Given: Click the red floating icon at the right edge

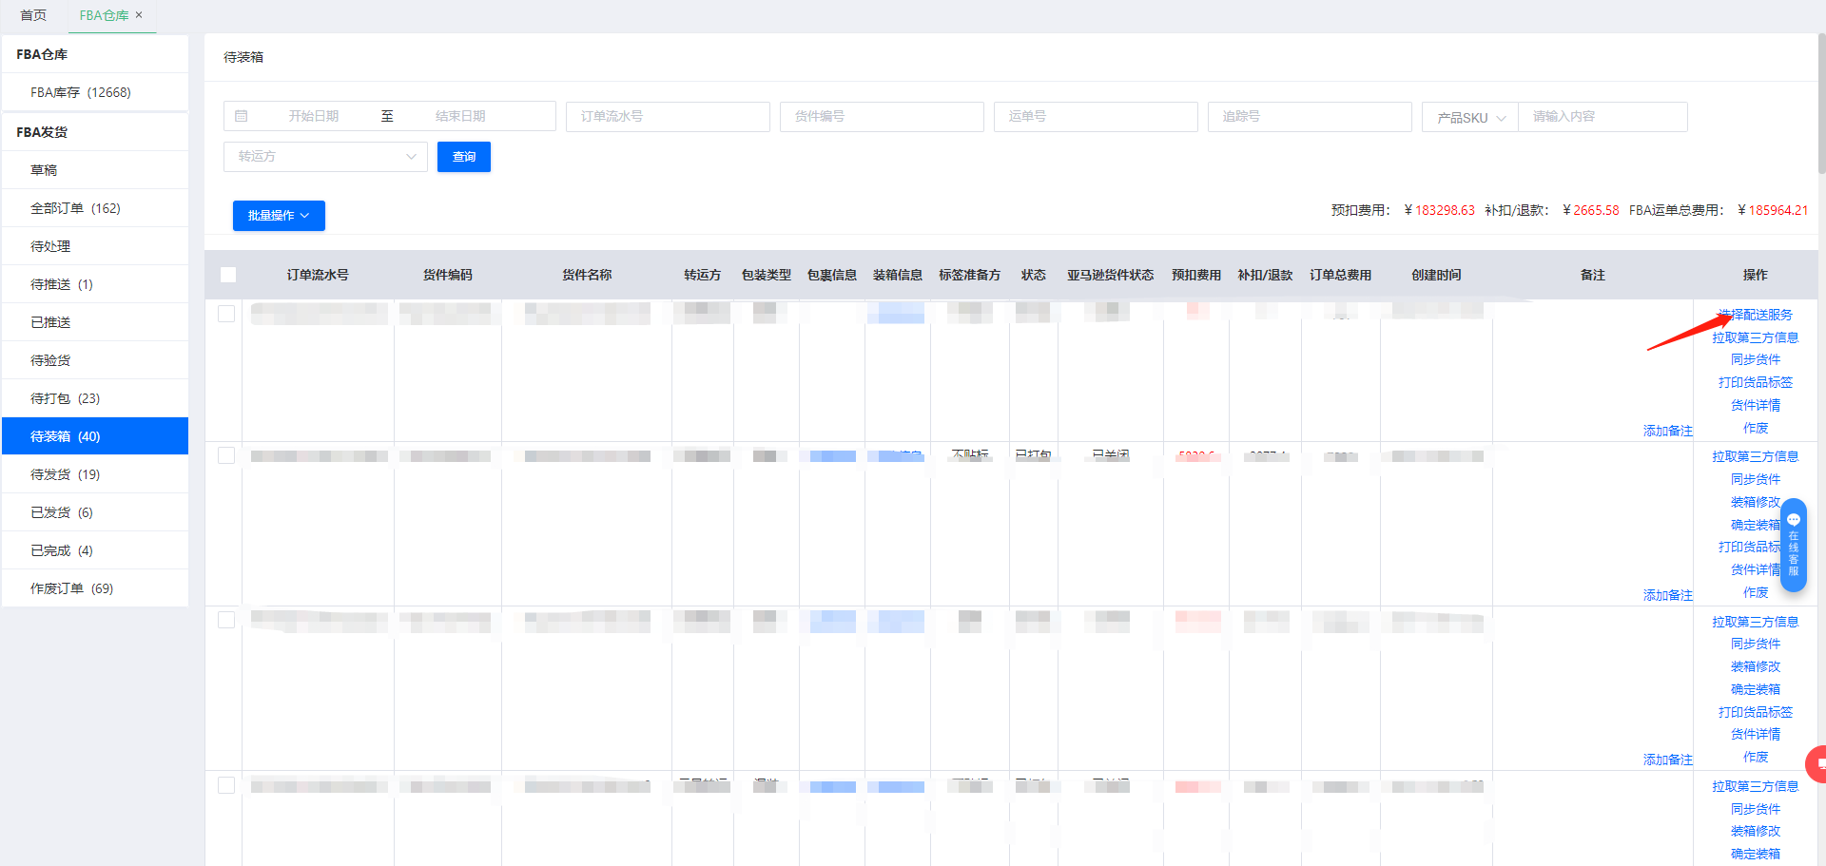Looking at the screenshot, I should pyautogui.click(x=1817, y=763).
